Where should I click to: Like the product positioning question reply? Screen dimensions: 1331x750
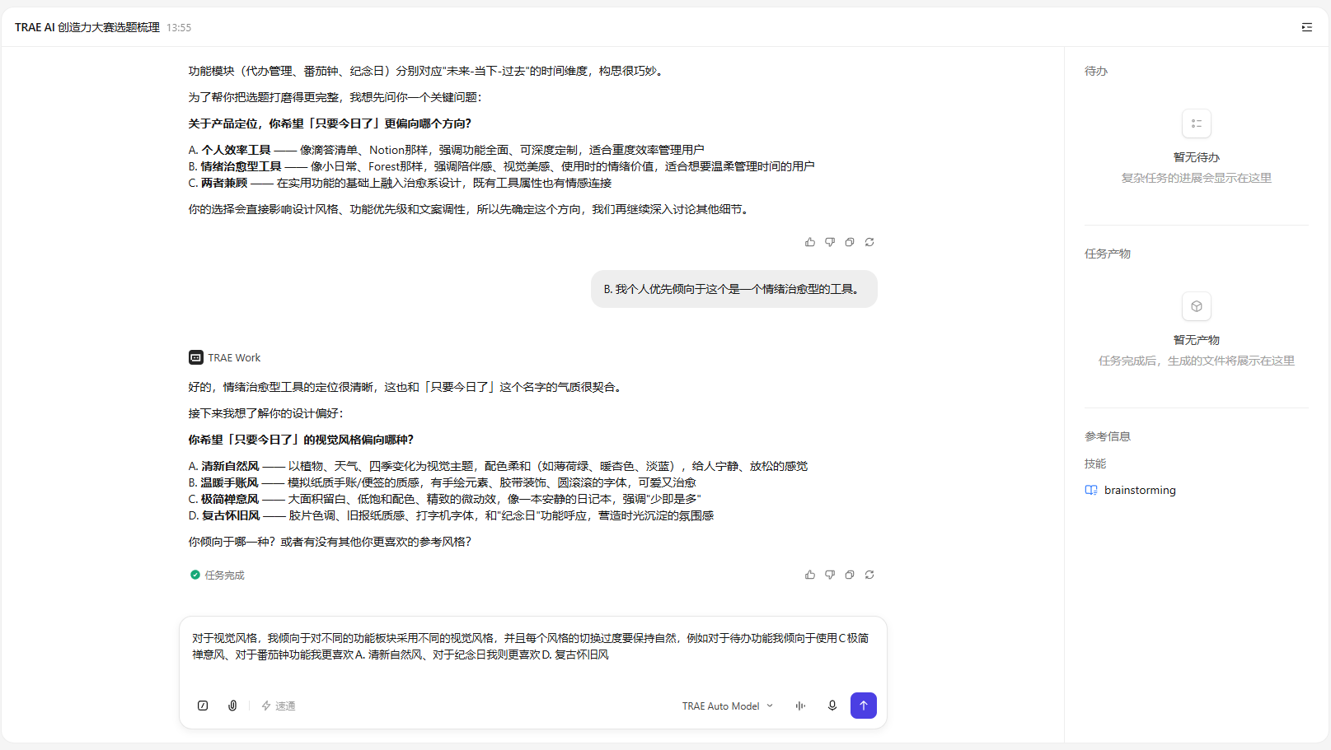point(810,242)
